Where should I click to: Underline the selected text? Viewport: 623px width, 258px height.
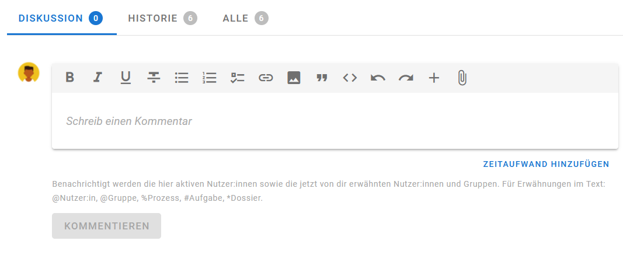(x=126, y=78)
